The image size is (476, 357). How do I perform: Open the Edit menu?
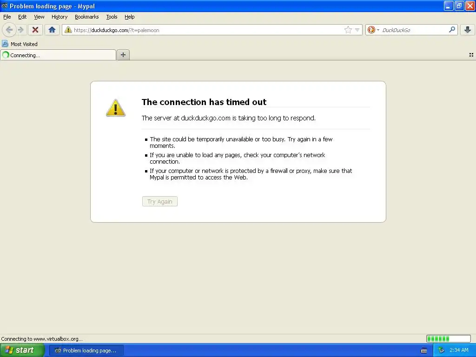22,17
